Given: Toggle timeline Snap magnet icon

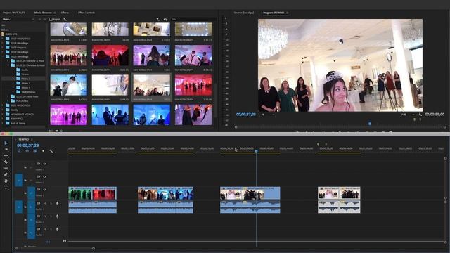Looking at the screenshot, I should pos(27,151).
